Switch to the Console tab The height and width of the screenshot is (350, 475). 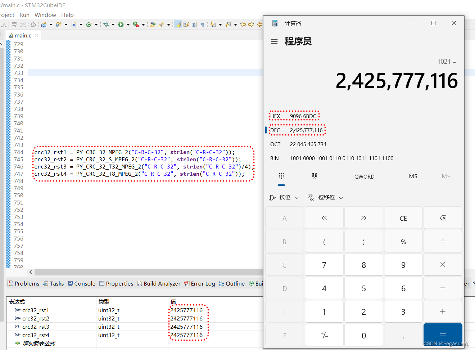click(82, 283)
